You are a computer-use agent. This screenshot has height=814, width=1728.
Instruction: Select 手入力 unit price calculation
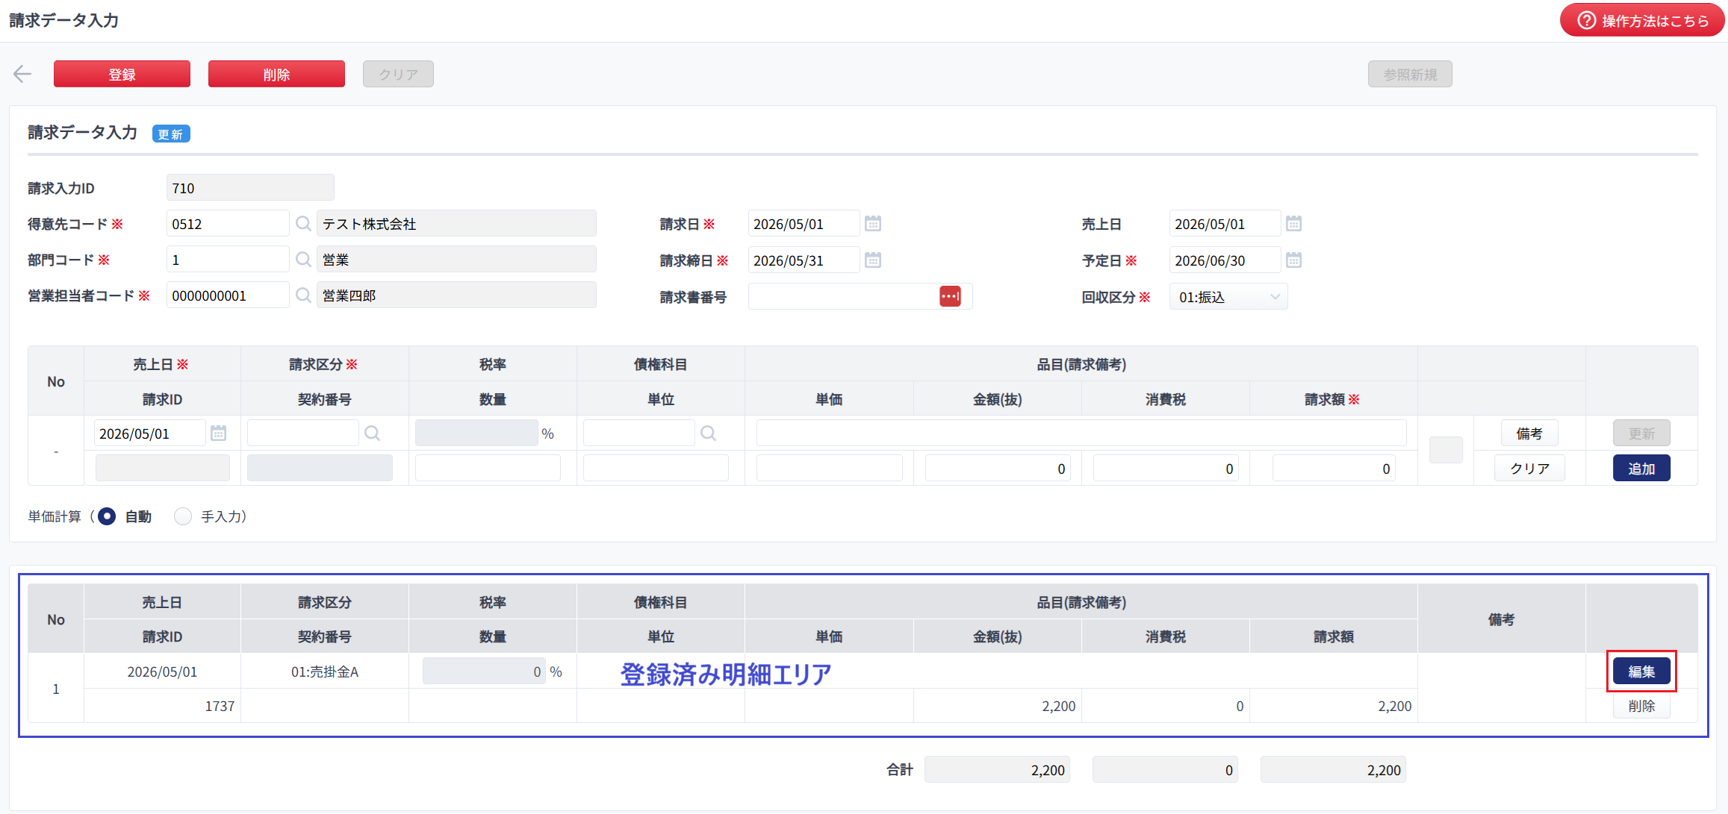[183, 516]
